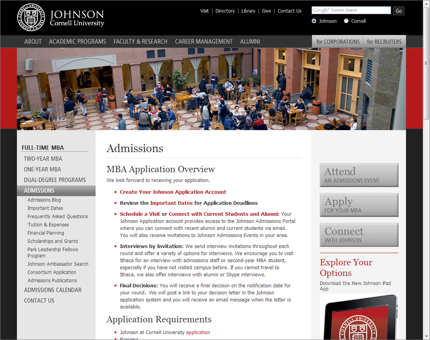The width and height of the screenshot is (430, 340).
Task: Open the ALUMNI menu
Action: click(x=250, y=42)
